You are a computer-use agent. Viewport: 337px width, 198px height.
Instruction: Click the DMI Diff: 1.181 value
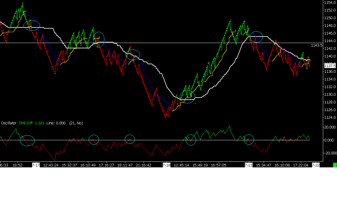tap(31, 123)
